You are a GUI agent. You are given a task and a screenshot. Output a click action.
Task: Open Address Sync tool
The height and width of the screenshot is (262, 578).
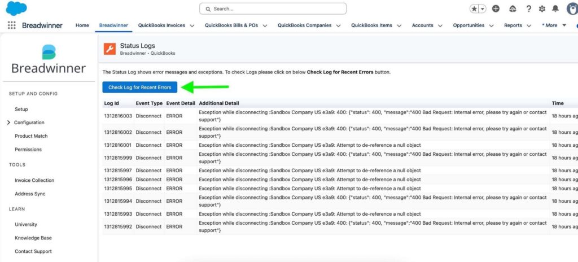click(x=30, y=194)
